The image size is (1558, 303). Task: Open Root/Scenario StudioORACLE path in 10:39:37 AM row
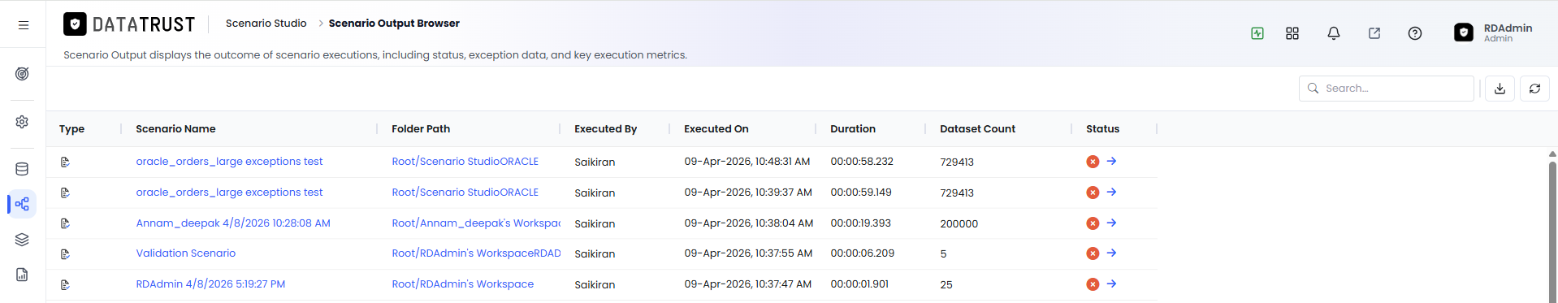(x=465, y=193)
